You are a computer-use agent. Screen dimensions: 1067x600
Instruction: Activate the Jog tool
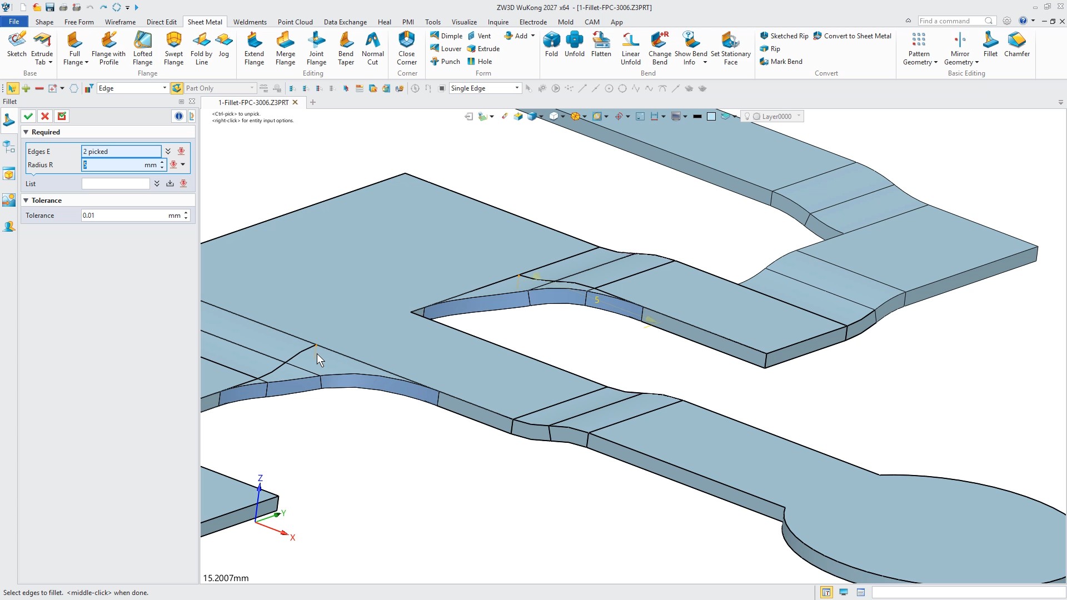point(224,44)
